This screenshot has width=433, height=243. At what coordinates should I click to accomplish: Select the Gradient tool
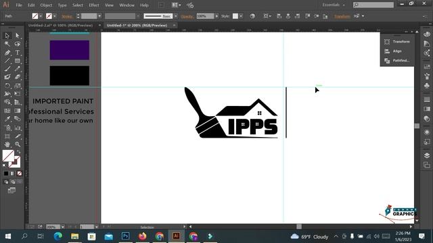pyautogui.click(x=18, y=111)
